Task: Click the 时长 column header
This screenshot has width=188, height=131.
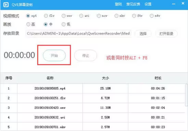Action: pyautogui.click(x=158, y=78)
